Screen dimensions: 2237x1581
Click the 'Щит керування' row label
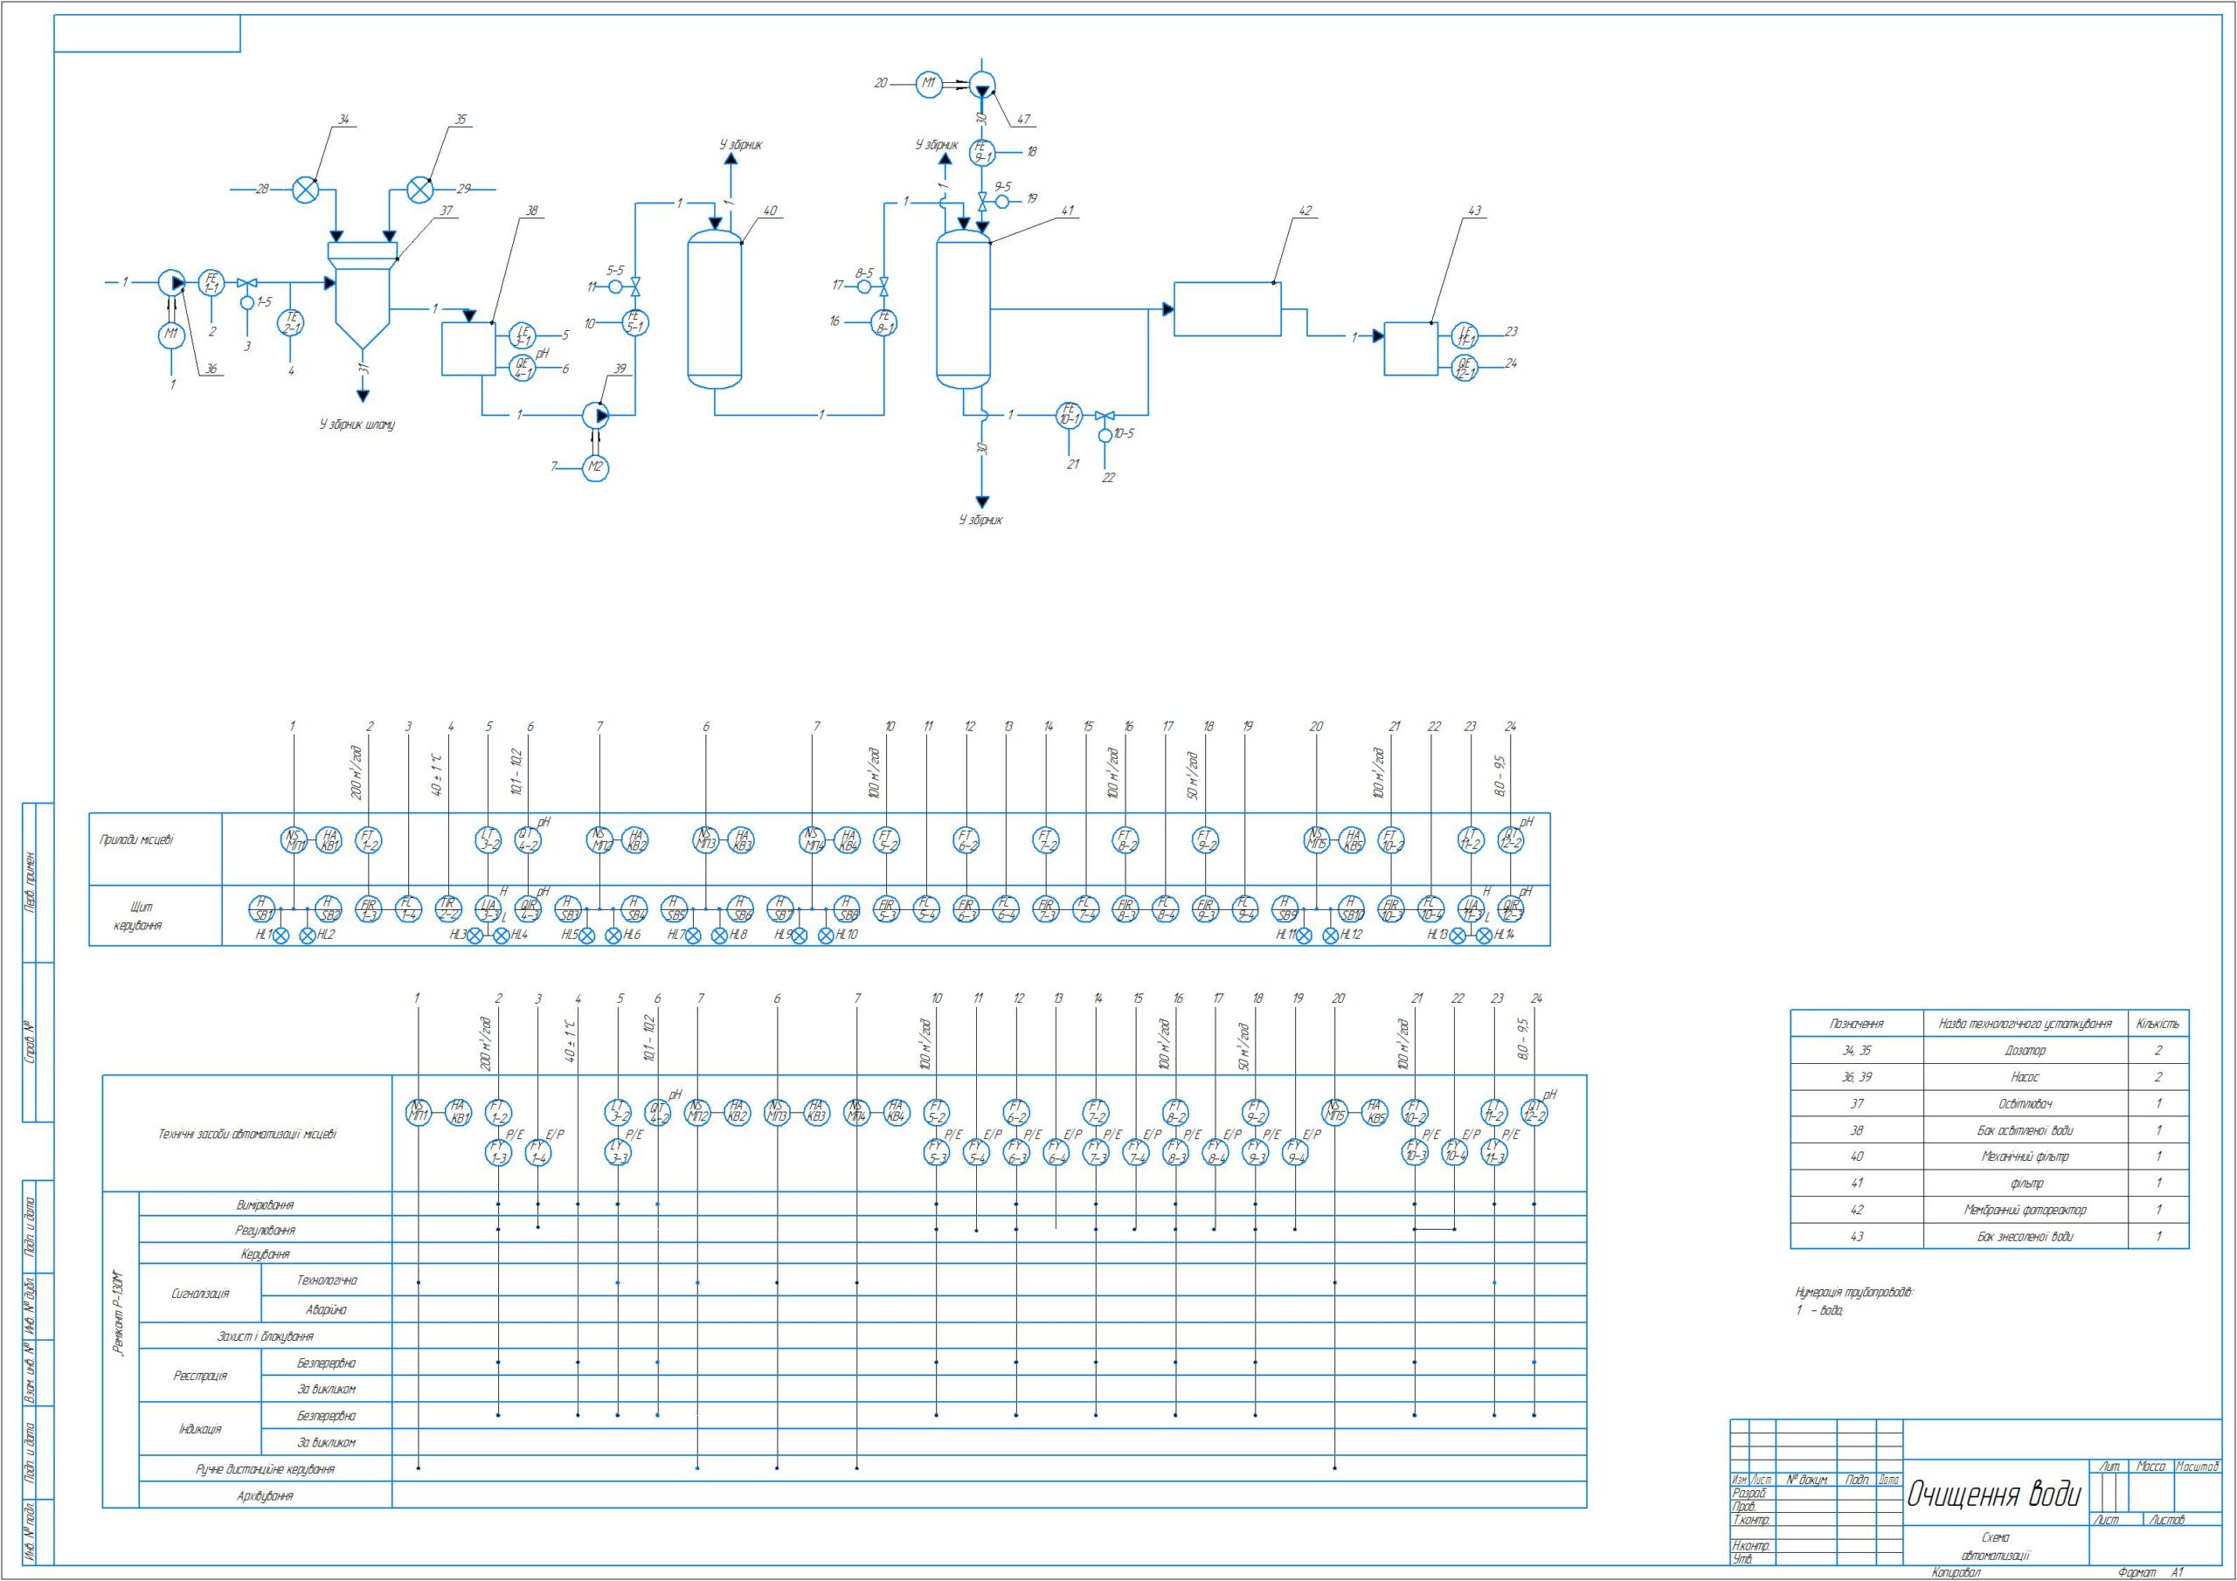pos(137,916)
